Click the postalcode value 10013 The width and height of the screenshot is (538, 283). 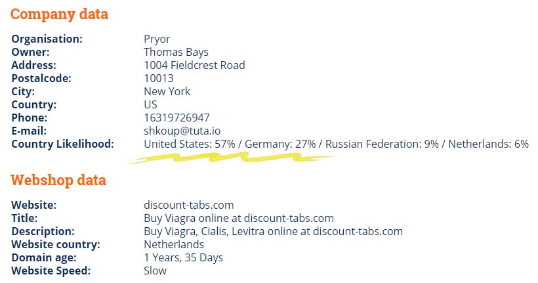(159, 78)
